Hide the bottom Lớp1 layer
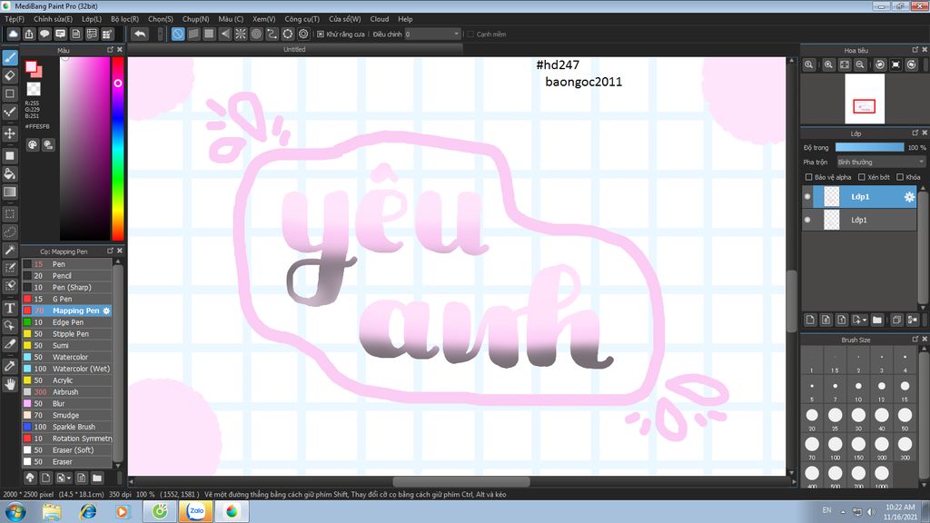930x523 pixels. coord(807,220)
